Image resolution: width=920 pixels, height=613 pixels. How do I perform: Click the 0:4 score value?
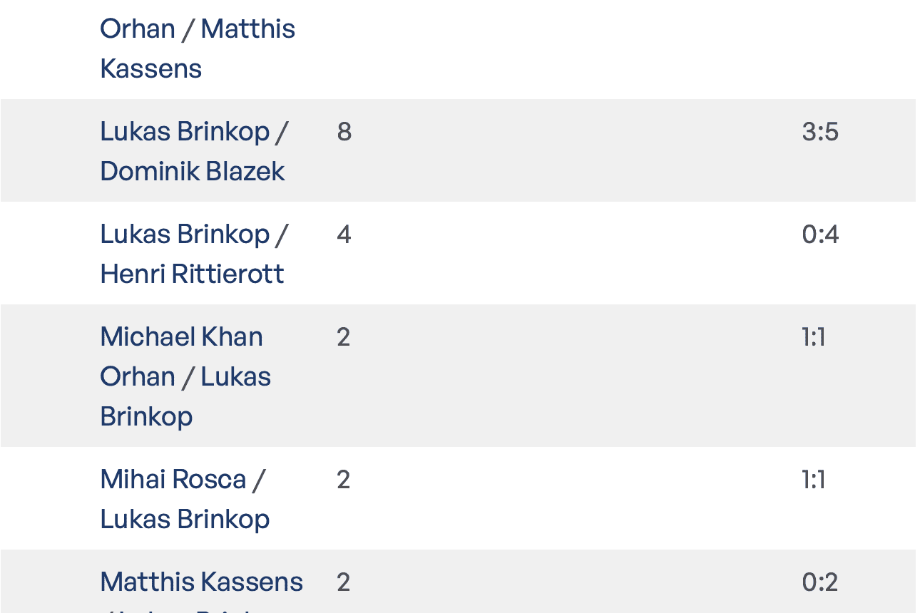pyautogui.click(x=820, y=235)
